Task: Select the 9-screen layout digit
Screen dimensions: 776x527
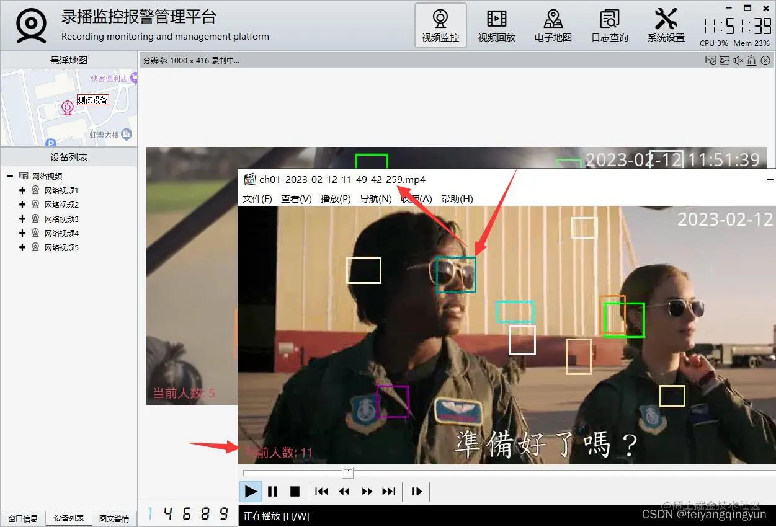Action: pos(225,513)
